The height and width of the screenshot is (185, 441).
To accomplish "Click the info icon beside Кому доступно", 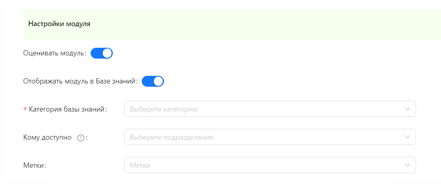I will click(x=81, y=138).
